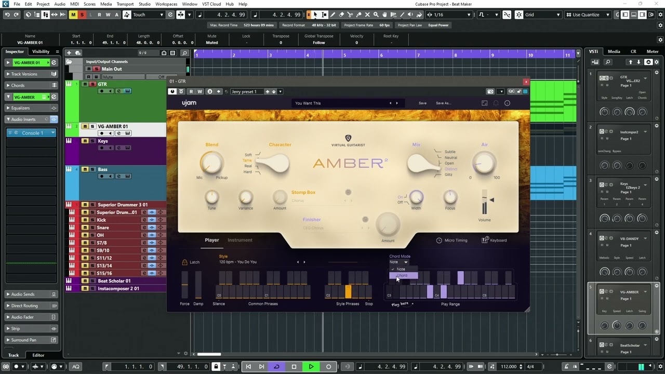This screenshot has width=665, height=374.
Task: Toggle the purple Cycle loop button
Action: click(x=277, y=367)
